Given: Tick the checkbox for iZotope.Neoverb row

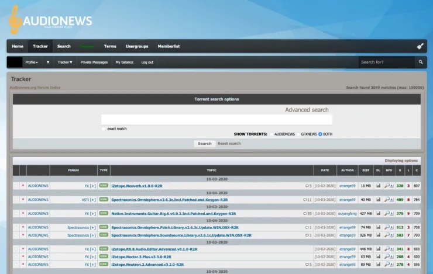Looking at the screenshot, I should [16, 186].
